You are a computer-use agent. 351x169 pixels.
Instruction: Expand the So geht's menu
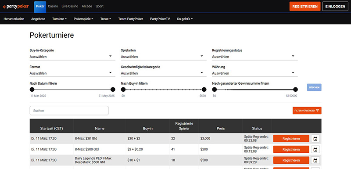[185, 19]
